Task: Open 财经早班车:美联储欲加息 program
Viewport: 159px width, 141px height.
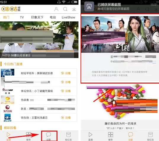Action: pos(37,73)
